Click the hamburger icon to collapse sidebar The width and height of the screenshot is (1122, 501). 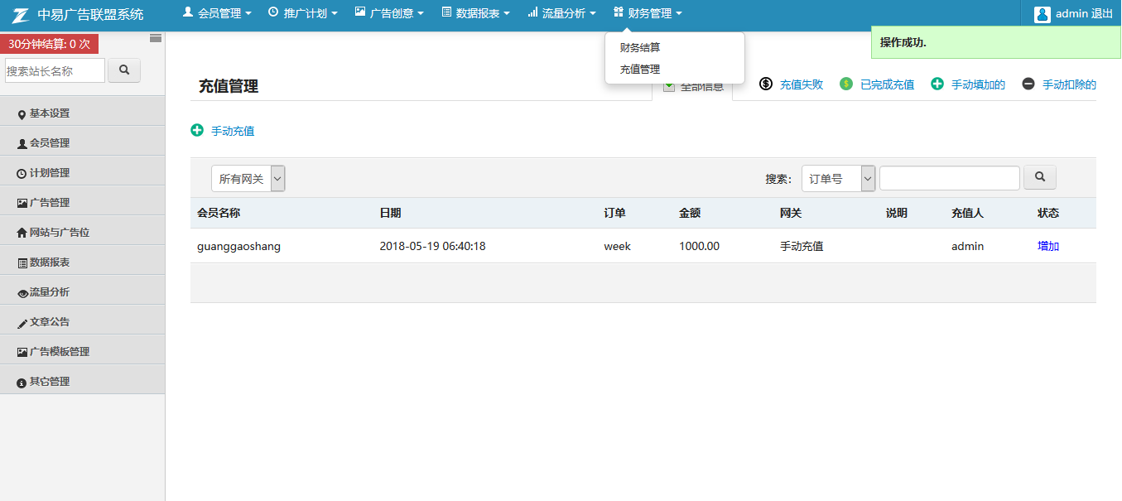pos(155,38)
